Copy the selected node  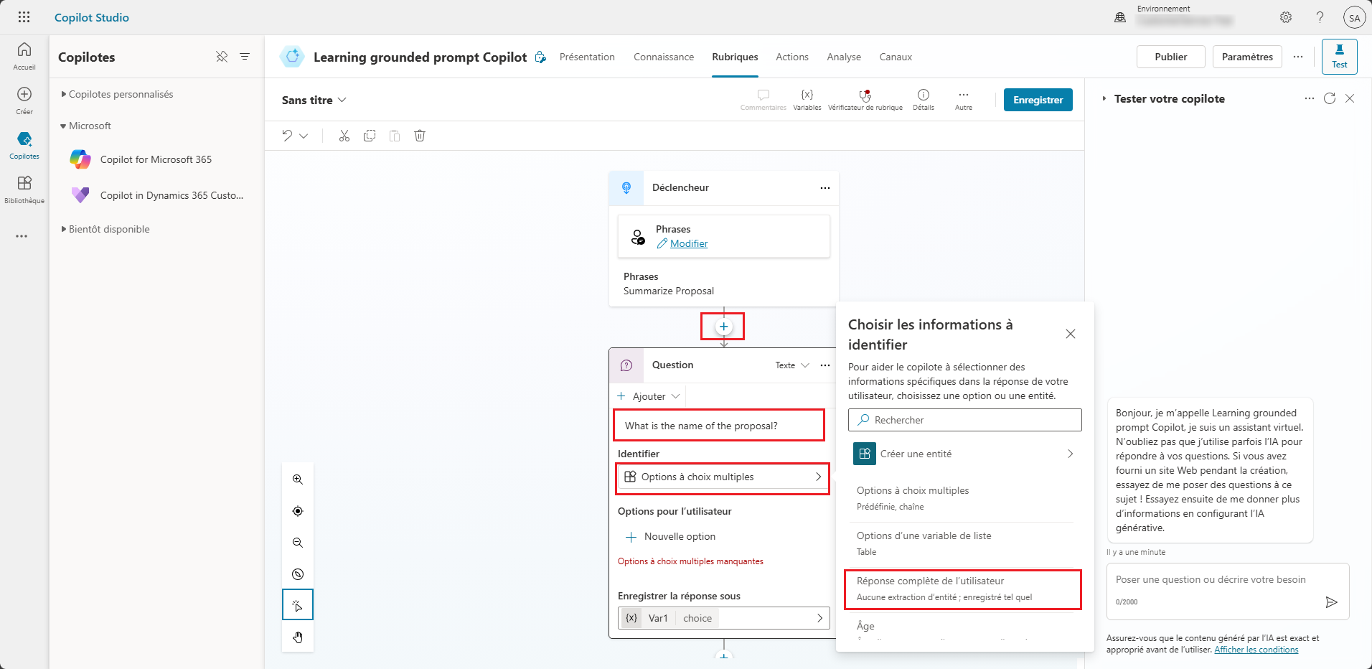pyautogui.click(x=370, y=136)
